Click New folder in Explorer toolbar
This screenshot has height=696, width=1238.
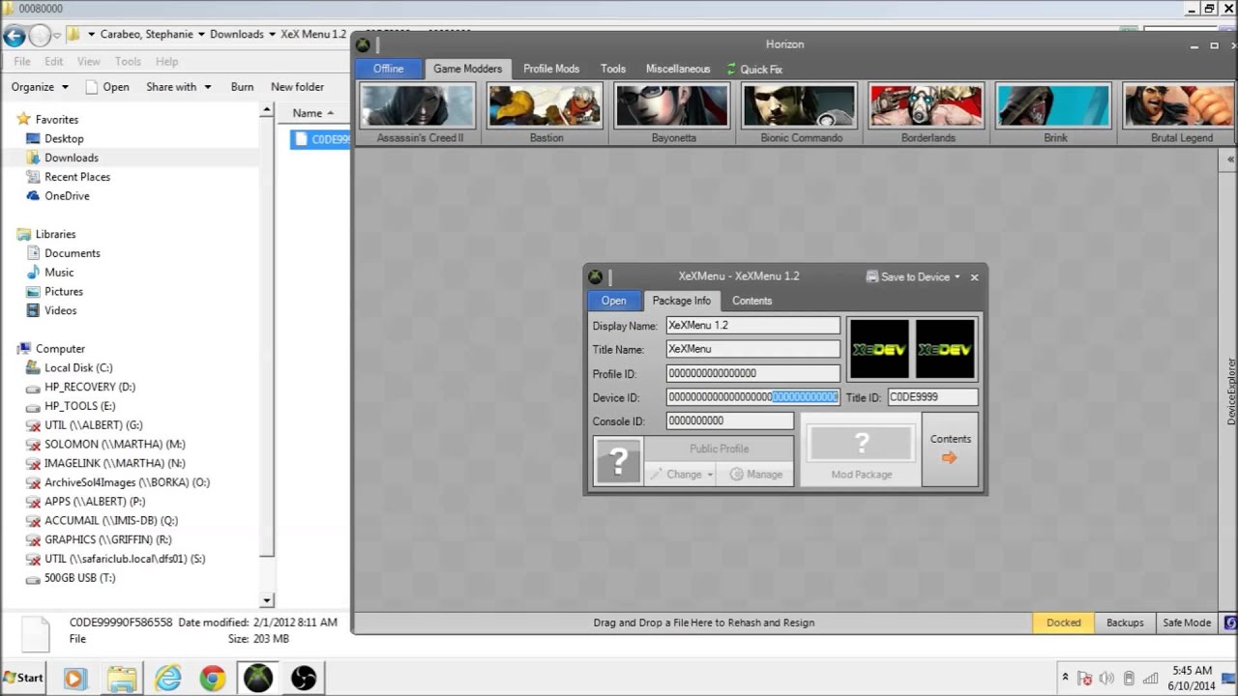click(297, 87)
